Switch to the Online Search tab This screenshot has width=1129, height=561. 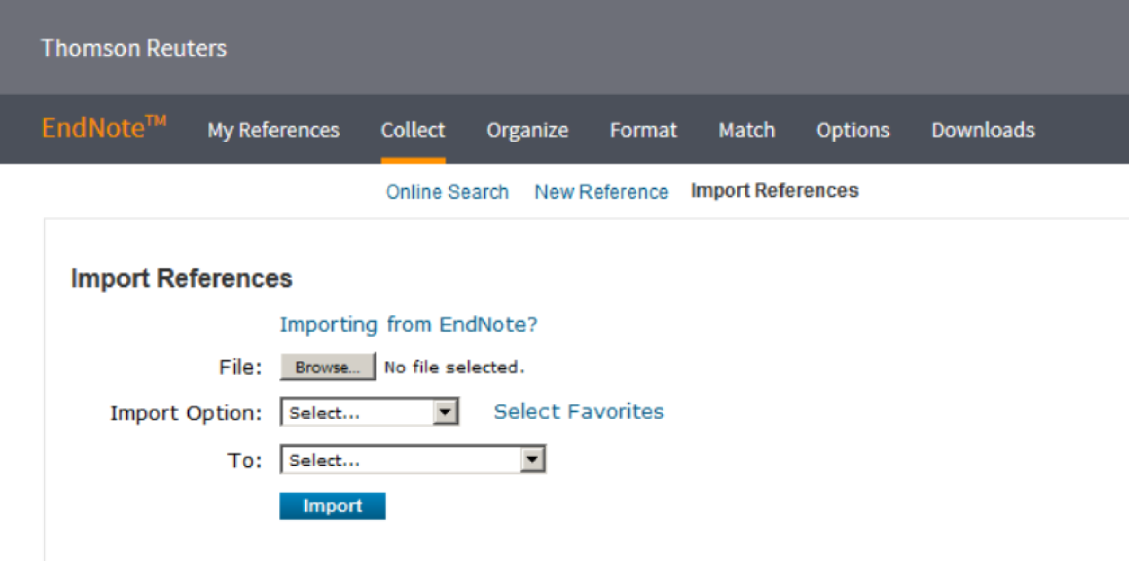coord(447,191)
